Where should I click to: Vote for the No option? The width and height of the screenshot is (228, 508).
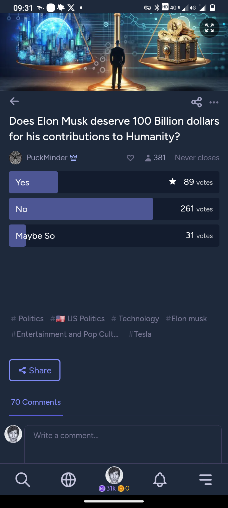(x=114, y=209)
